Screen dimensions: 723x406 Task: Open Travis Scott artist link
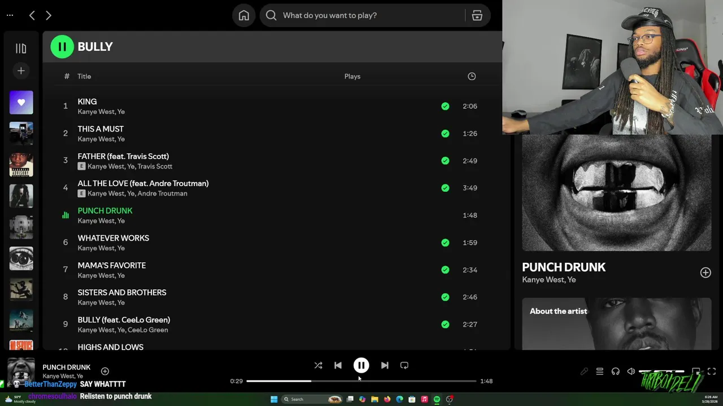[x=155, y=166]
